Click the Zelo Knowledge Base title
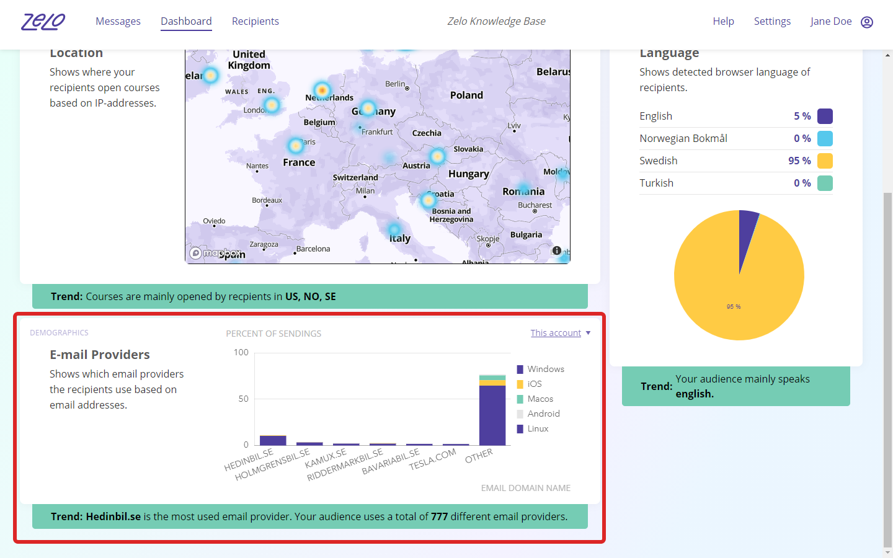The width and height of the screenshot is (893, 558). [496, 21]
